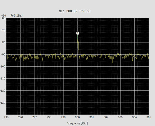This screenshot has height=126, width=155.
Task: Click the -110 dBm level label
Action: [3, 78]
